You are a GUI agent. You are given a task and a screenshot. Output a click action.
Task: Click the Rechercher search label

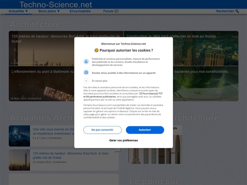coord(225,11)
